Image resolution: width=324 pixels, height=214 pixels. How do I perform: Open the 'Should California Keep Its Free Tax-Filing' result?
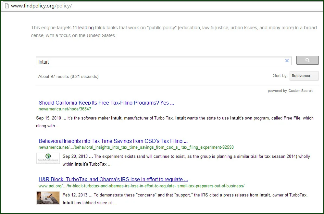point(106,103)
